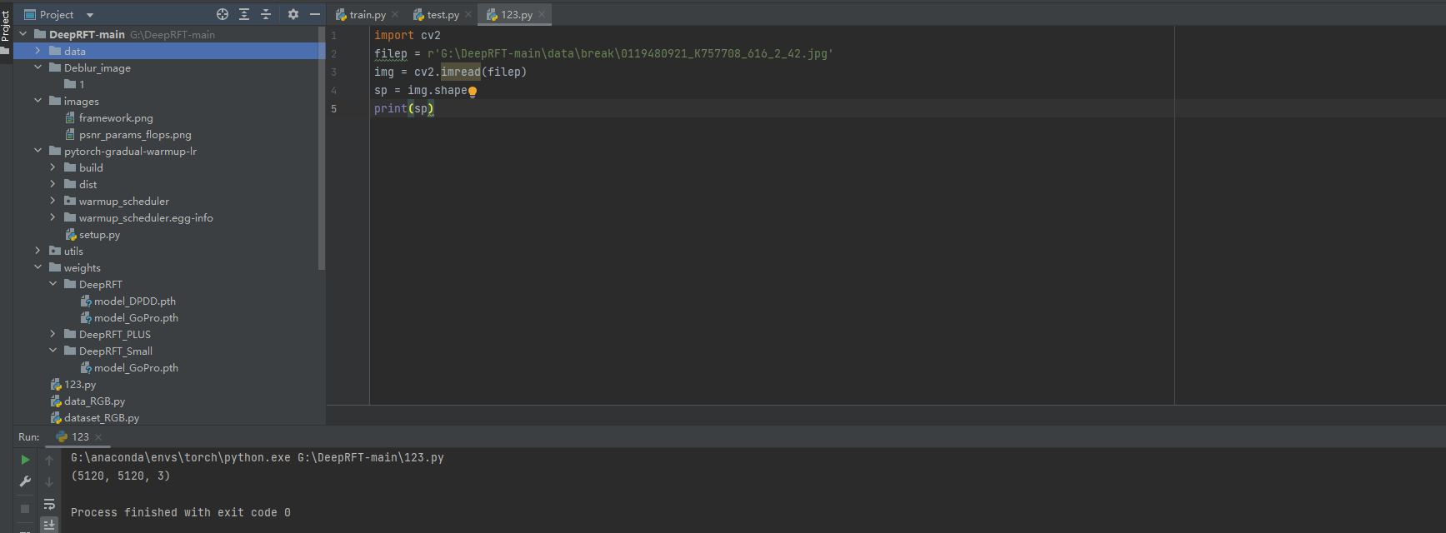
Task: Expand the build folder arrow
Action: click(53, 167)
